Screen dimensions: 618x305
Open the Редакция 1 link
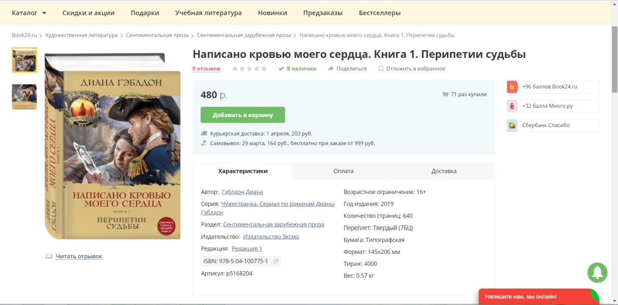tap(247, 249)
